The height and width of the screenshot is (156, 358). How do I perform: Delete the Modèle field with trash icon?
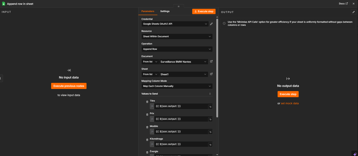(147, 127)
